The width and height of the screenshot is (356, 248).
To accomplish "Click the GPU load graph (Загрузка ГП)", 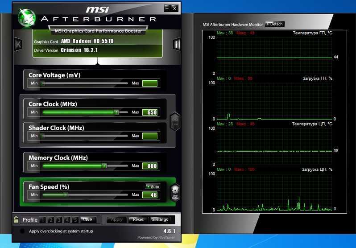I will pyautogui.click(x=275, y=101).
